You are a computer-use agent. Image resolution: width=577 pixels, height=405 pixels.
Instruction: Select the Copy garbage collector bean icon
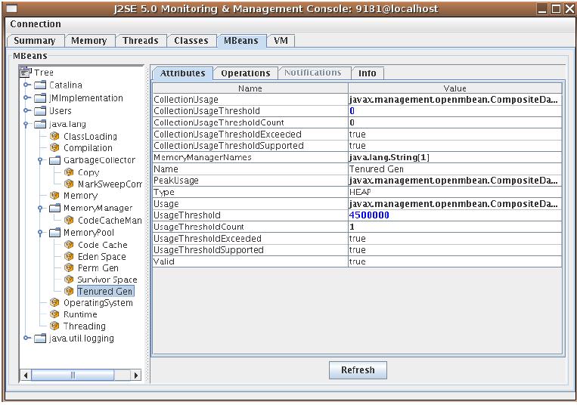[69, 172]
